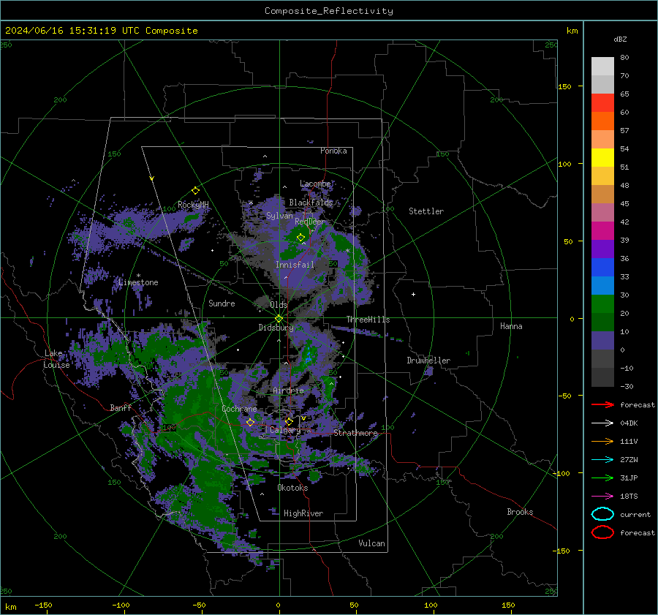Click the Brooks label
Image resolution: width=658 pixels, height=615 pixels.
(x=520, y=512)
